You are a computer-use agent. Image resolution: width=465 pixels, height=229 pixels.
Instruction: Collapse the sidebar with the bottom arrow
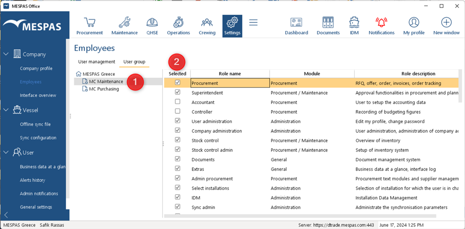(5, 215)
